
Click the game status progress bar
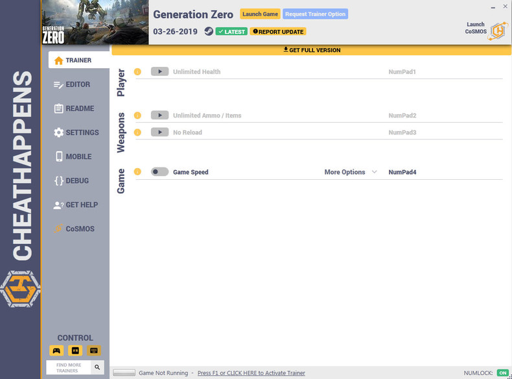[x=124, y=373]
